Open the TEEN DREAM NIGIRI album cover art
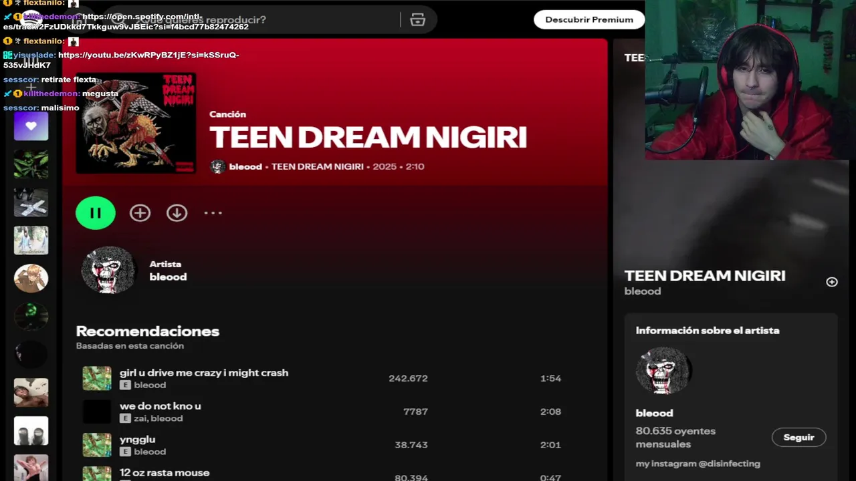The image size is (856, 481). pyautogui.click(x=136, y=124)
